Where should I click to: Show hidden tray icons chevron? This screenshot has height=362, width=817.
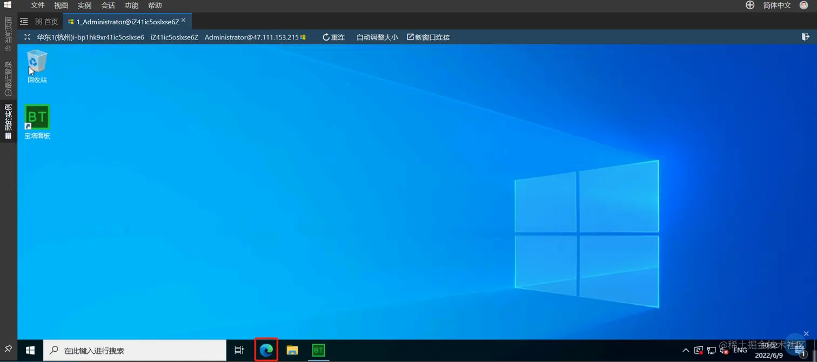tap(686, 350)
